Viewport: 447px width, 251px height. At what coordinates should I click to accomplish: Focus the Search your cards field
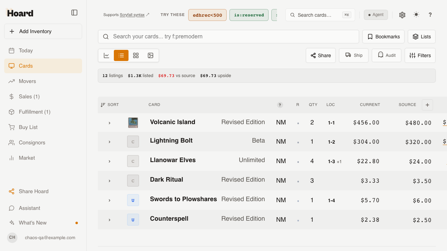tap(228, 37)
